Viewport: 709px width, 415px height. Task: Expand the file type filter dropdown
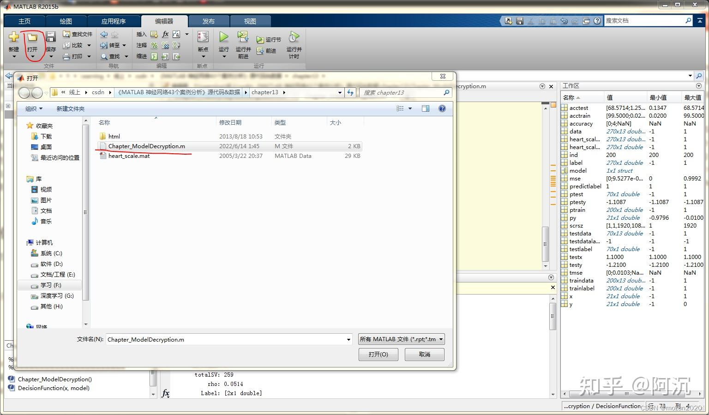401,339
